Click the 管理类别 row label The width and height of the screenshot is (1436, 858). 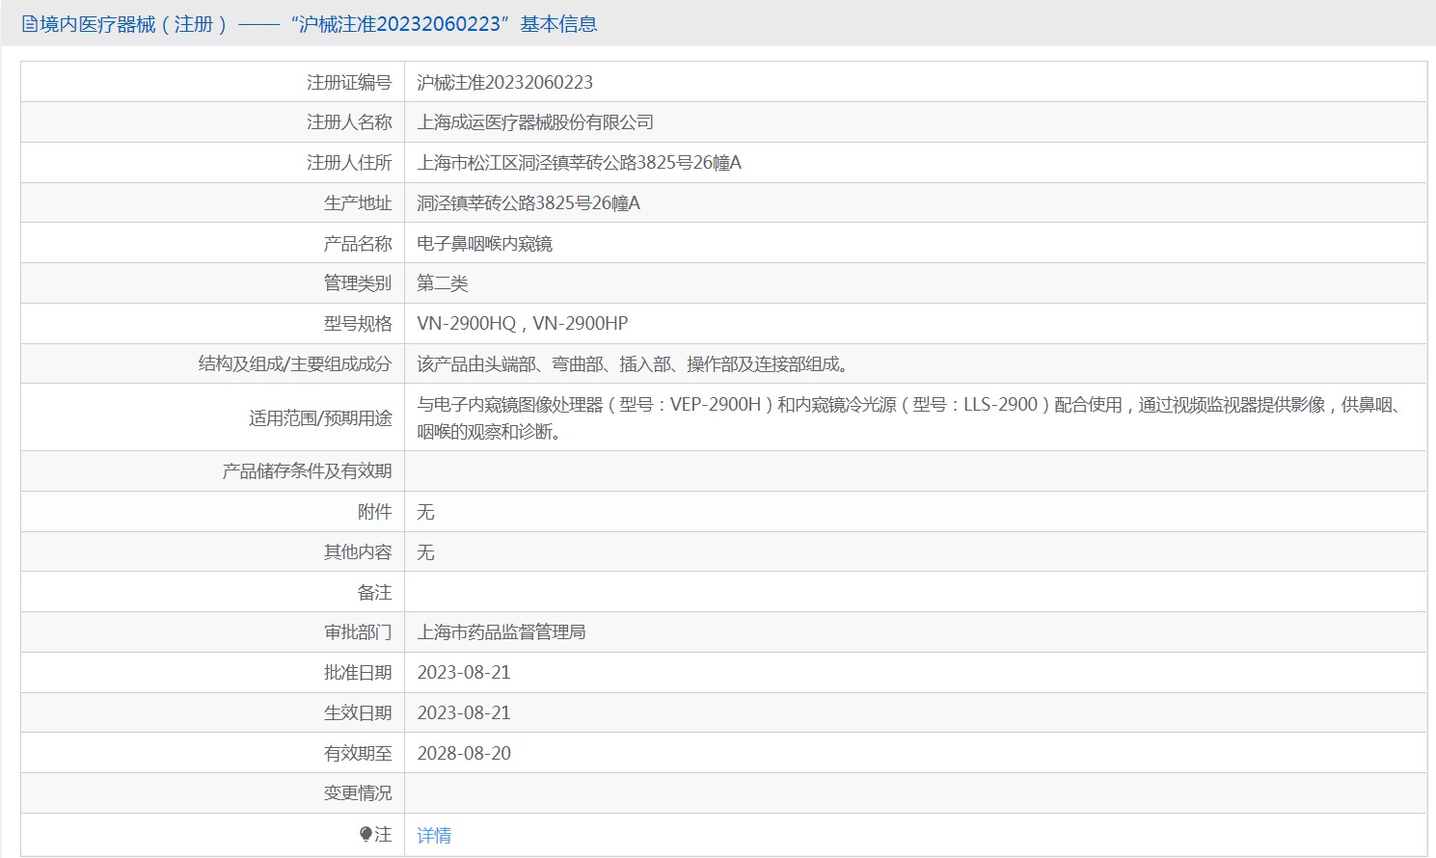[x=358, y=283]
